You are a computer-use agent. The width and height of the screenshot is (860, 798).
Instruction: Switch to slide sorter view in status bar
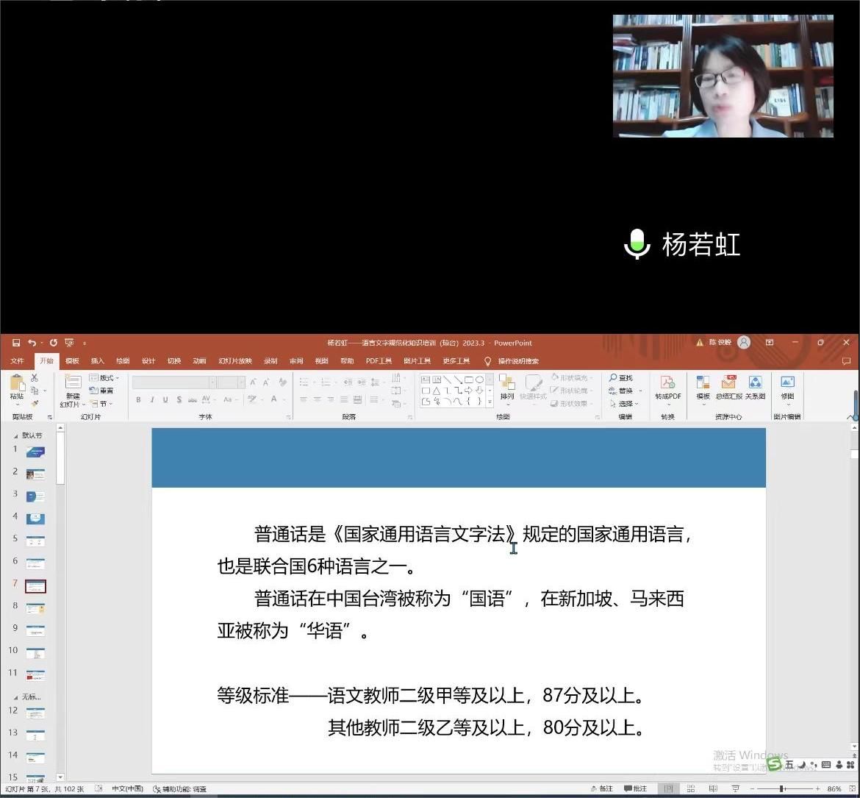tap(691, 788)
